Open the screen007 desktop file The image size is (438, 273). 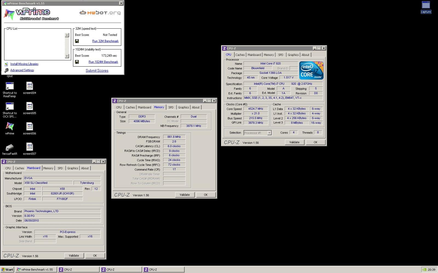30,149
